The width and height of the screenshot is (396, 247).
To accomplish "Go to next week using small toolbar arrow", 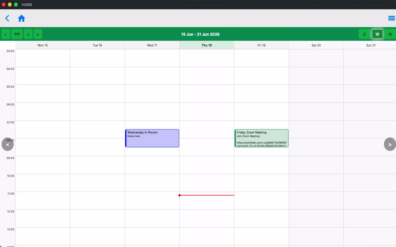I will click(38, 34).
